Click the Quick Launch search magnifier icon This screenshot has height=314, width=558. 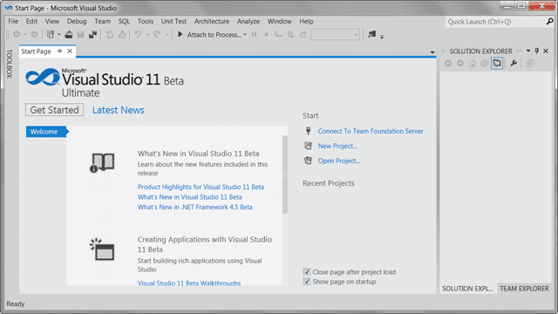pyautogui.click(x=549, y=22)
